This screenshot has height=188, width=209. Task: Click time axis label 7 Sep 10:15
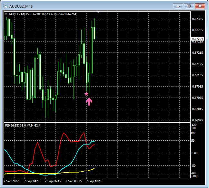click(x=94, y=181)
